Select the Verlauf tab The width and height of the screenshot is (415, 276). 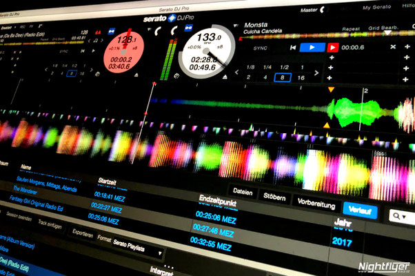pos(361,210)
